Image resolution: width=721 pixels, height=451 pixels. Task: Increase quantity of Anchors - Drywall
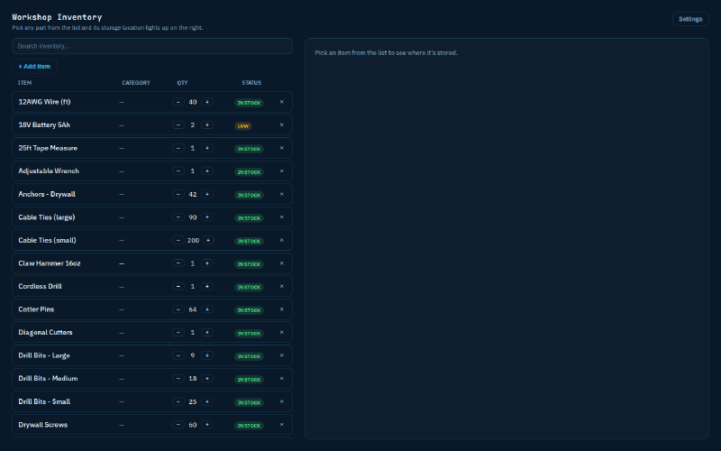[207, 194]
